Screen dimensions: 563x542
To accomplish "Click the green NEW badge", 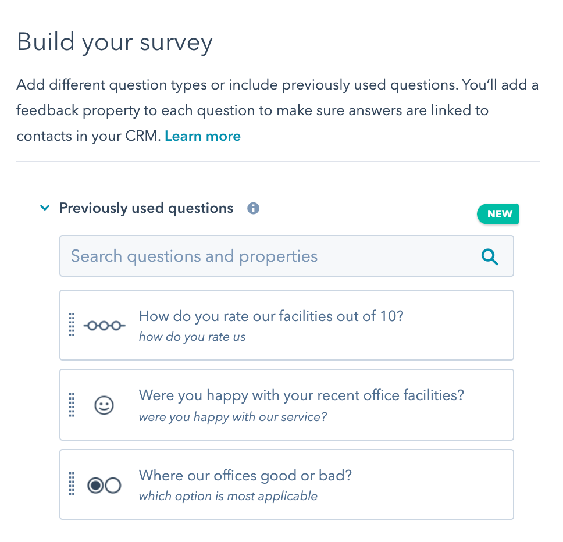I will [498, 214].
